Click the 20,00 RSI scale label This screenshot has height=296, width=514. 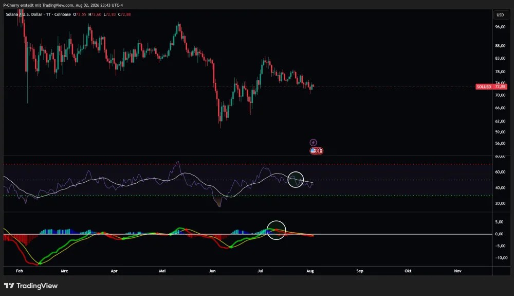pos(500,203)
